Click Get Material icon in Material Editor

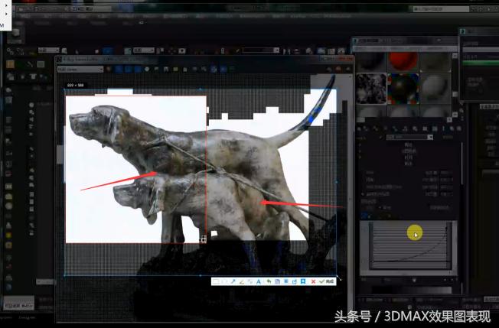coord(359,128)
